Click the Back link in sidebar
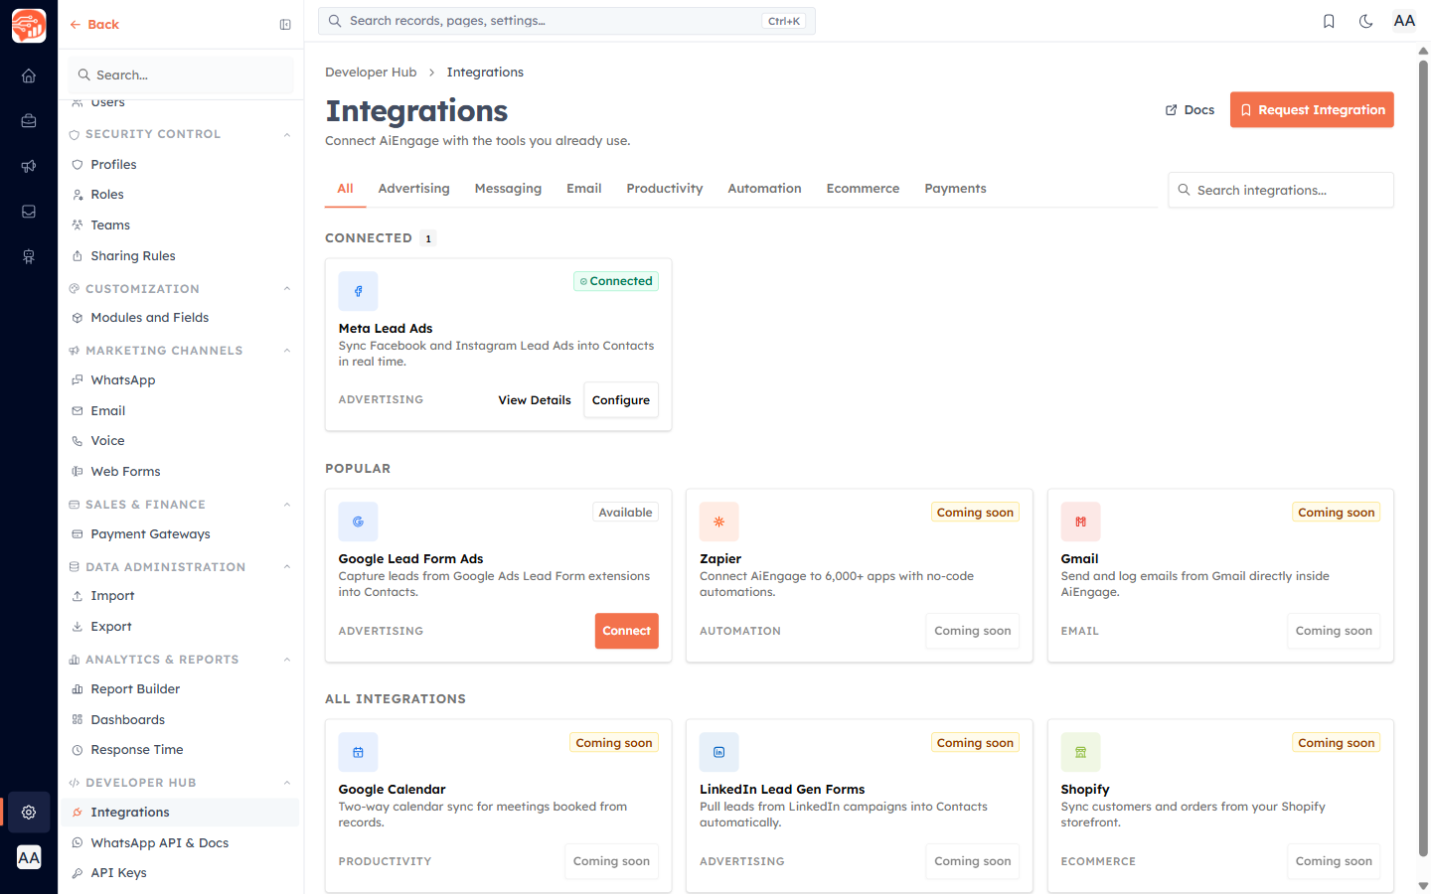The height and width of the screenshot is (894, 1431). point(94,25)
